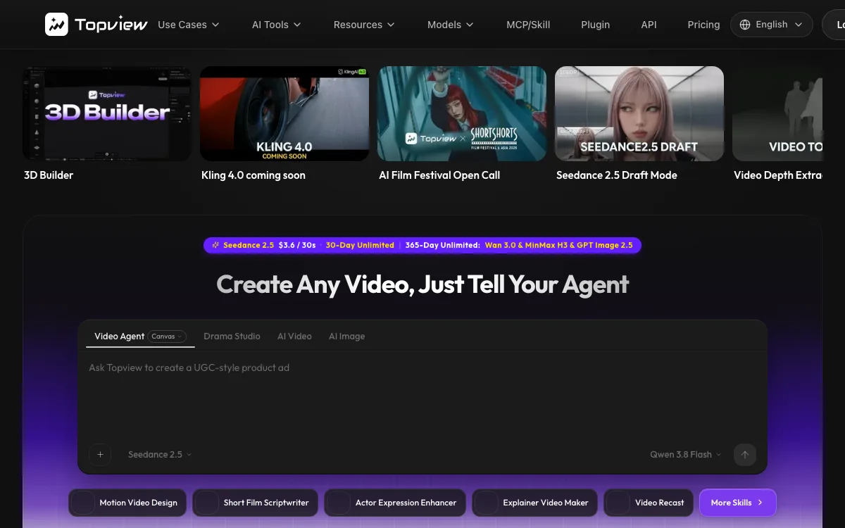The image size is (845, 528).
Task: Open the Seedance 2.5 model selector
Action: tap(160, 455)
